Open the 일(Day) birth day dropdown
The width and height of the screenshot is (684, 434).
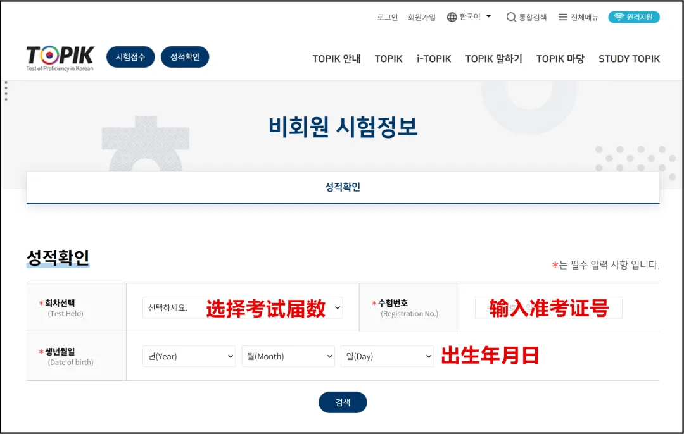387,356
